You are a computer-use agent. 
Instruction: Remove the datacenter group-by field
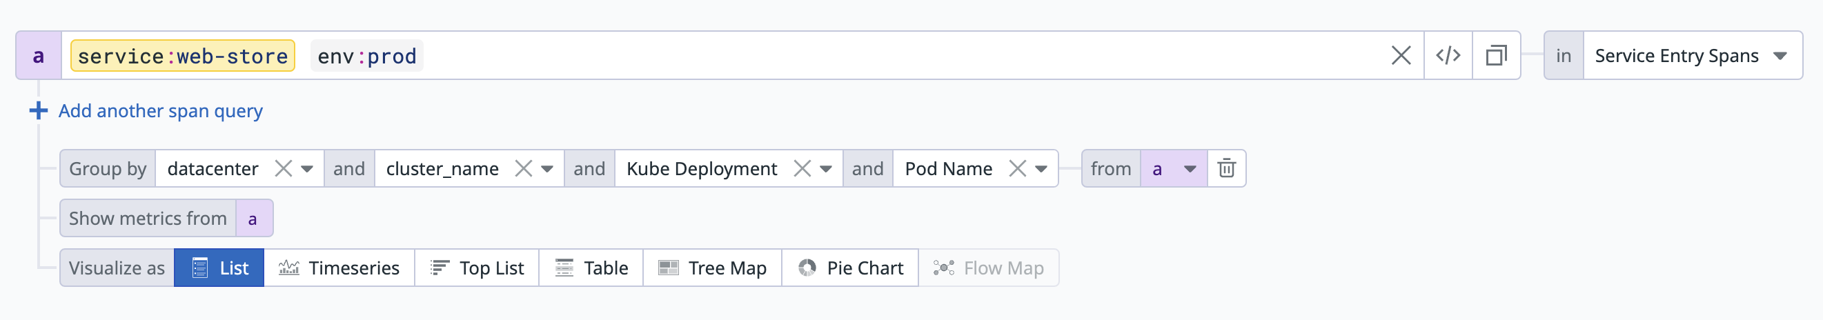pos(283,168)
